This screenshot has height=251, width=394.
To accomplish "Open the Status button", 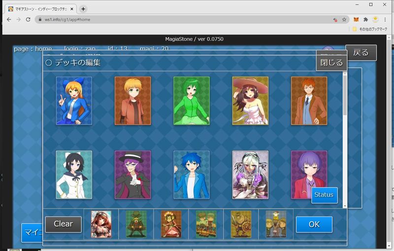I will [324, 195].
